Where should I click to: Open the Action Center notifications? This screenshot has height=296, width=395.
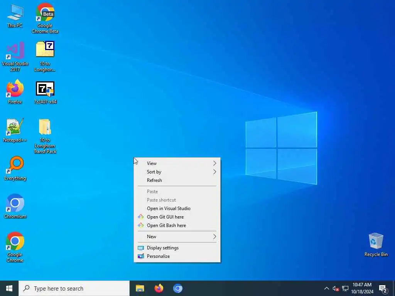pyautogui.click(x=383, y=288)
